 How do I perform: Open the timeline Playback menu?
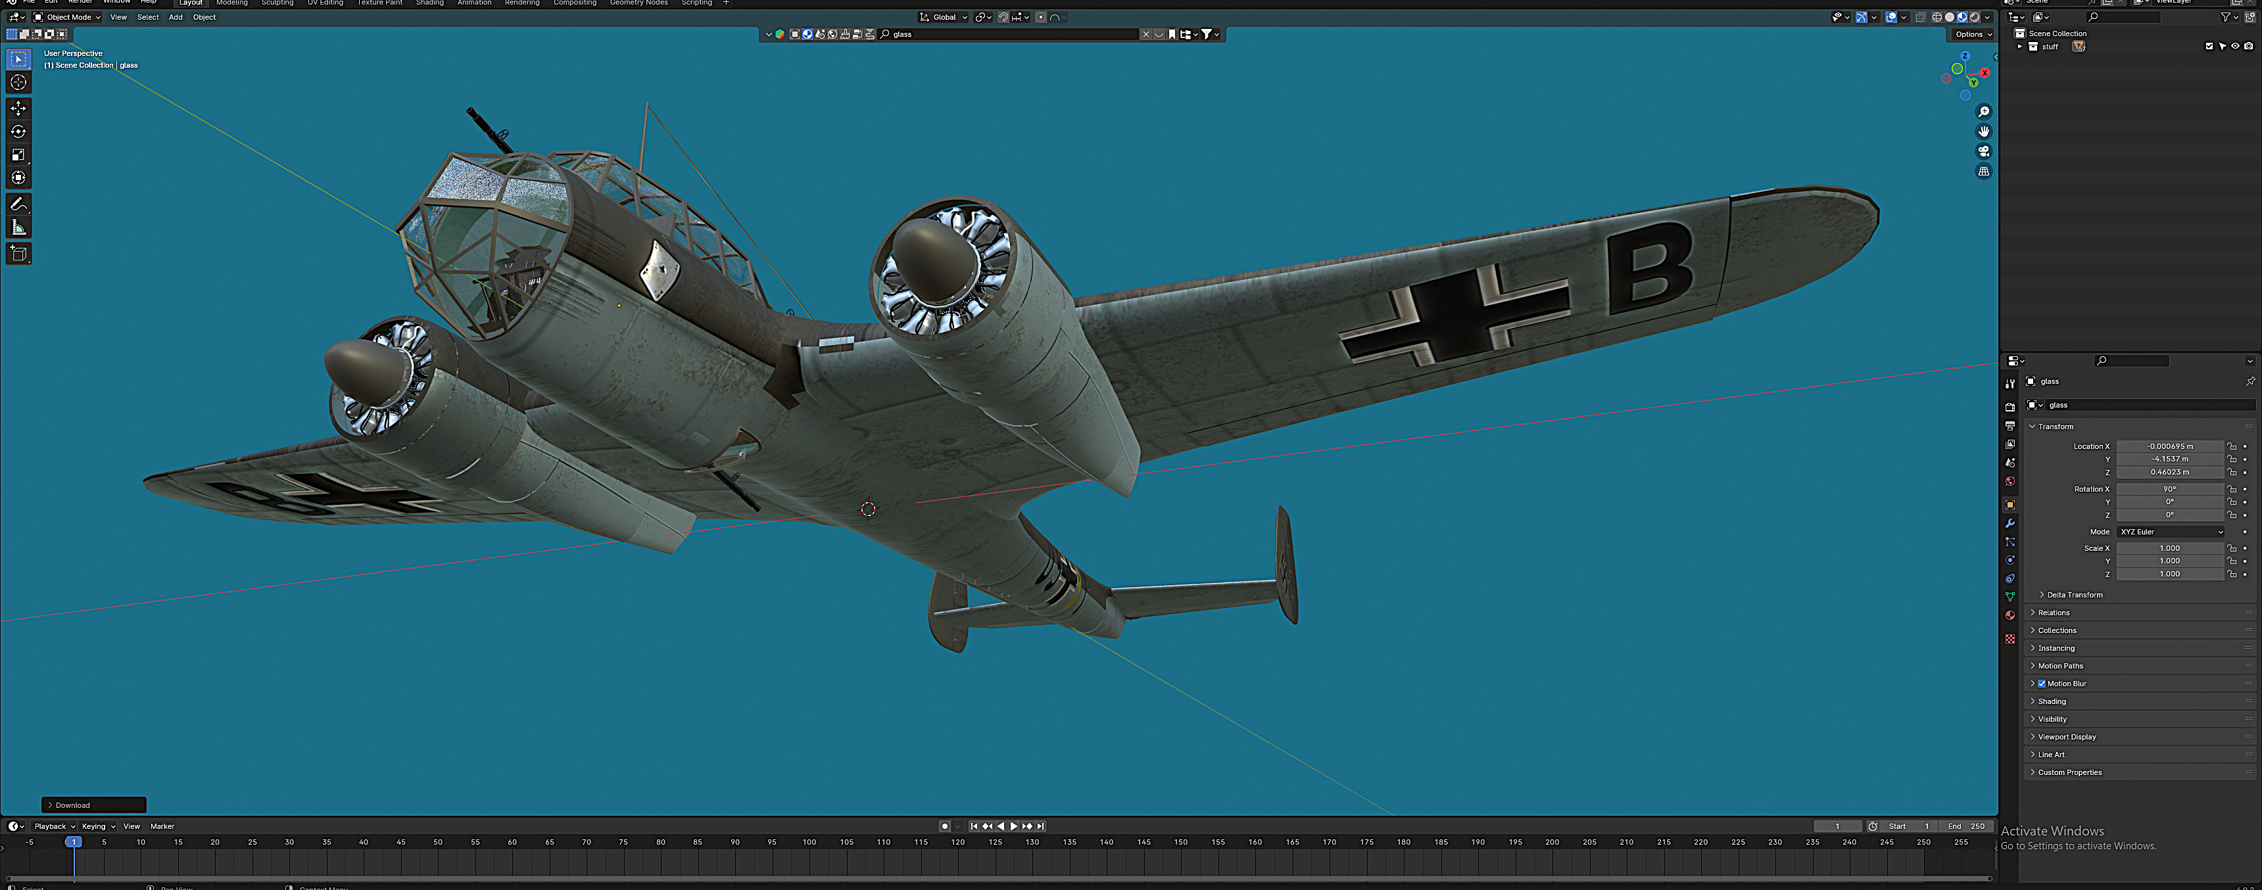pos(55,826)
